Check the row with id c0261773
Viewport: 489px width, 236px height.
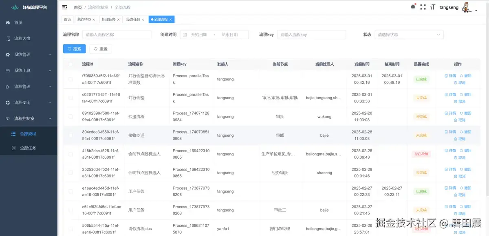71,98
